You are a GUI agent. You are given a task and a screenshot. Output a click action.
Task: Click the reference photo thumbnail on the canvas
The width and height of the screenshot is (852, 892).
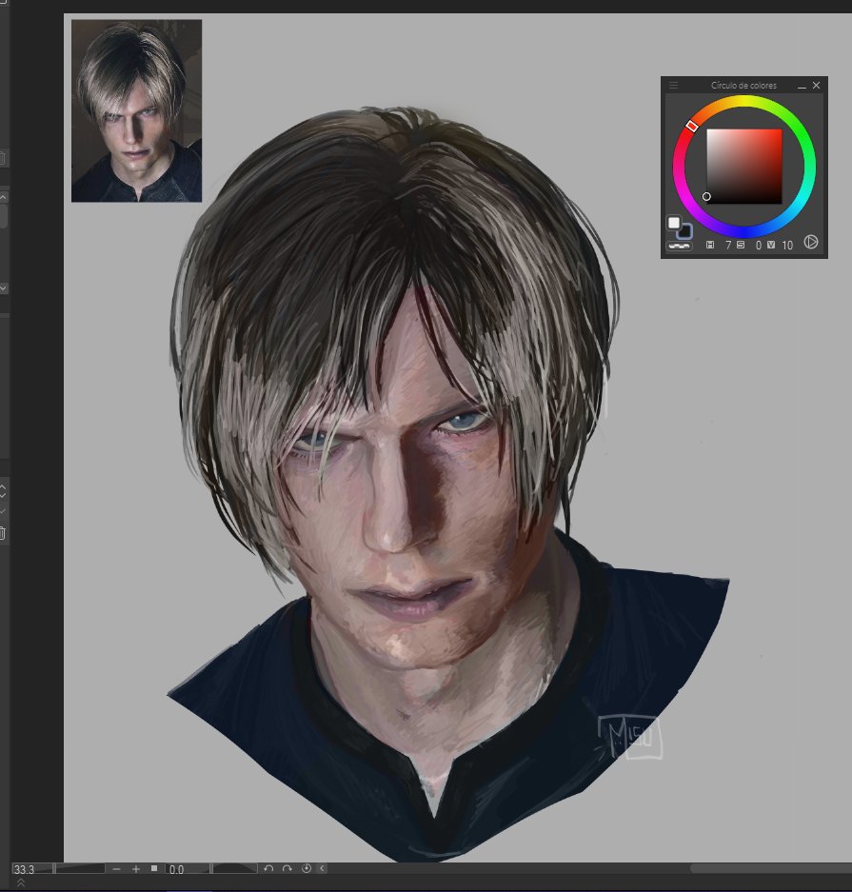click(x=136, y=111)
